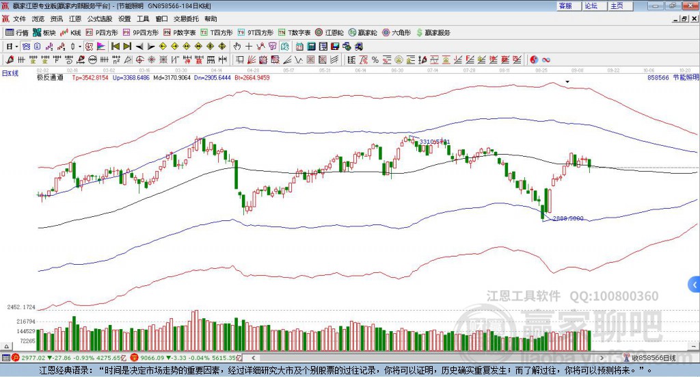
Task: Expand the candlestick type dropdown arrow
Action: tap(80, 47)
